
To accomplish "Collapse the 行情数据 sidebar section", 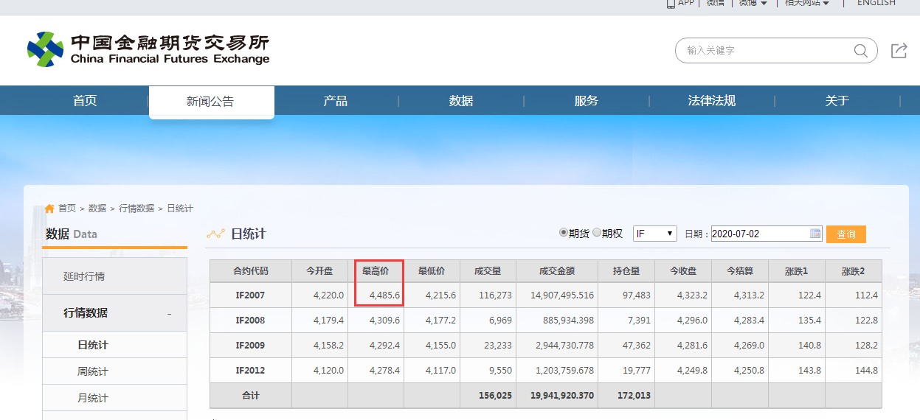I will coord(169,314).
